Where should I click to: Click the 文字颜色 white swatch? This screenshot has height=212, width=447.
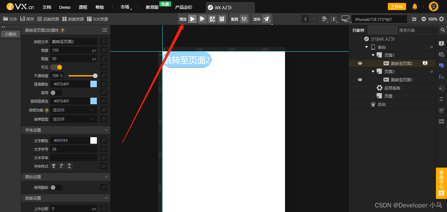click(94, 140)
